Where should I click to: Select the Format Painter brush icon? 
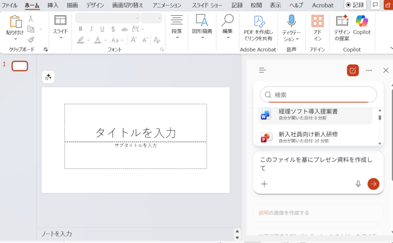pos(31,40)
